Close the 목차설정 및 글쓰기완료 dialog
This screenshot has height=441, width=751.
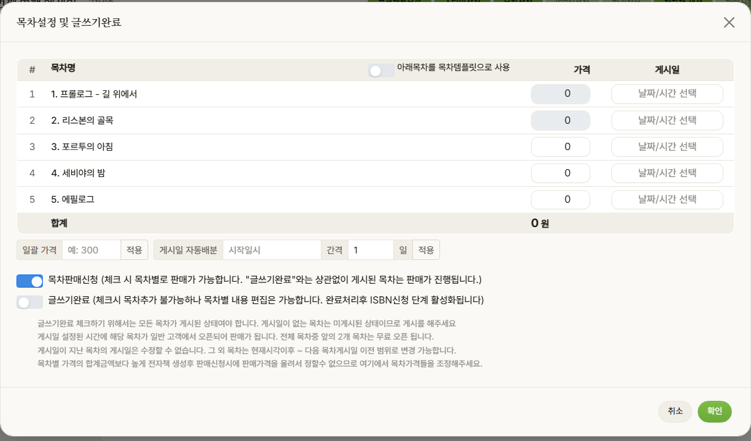729,22
